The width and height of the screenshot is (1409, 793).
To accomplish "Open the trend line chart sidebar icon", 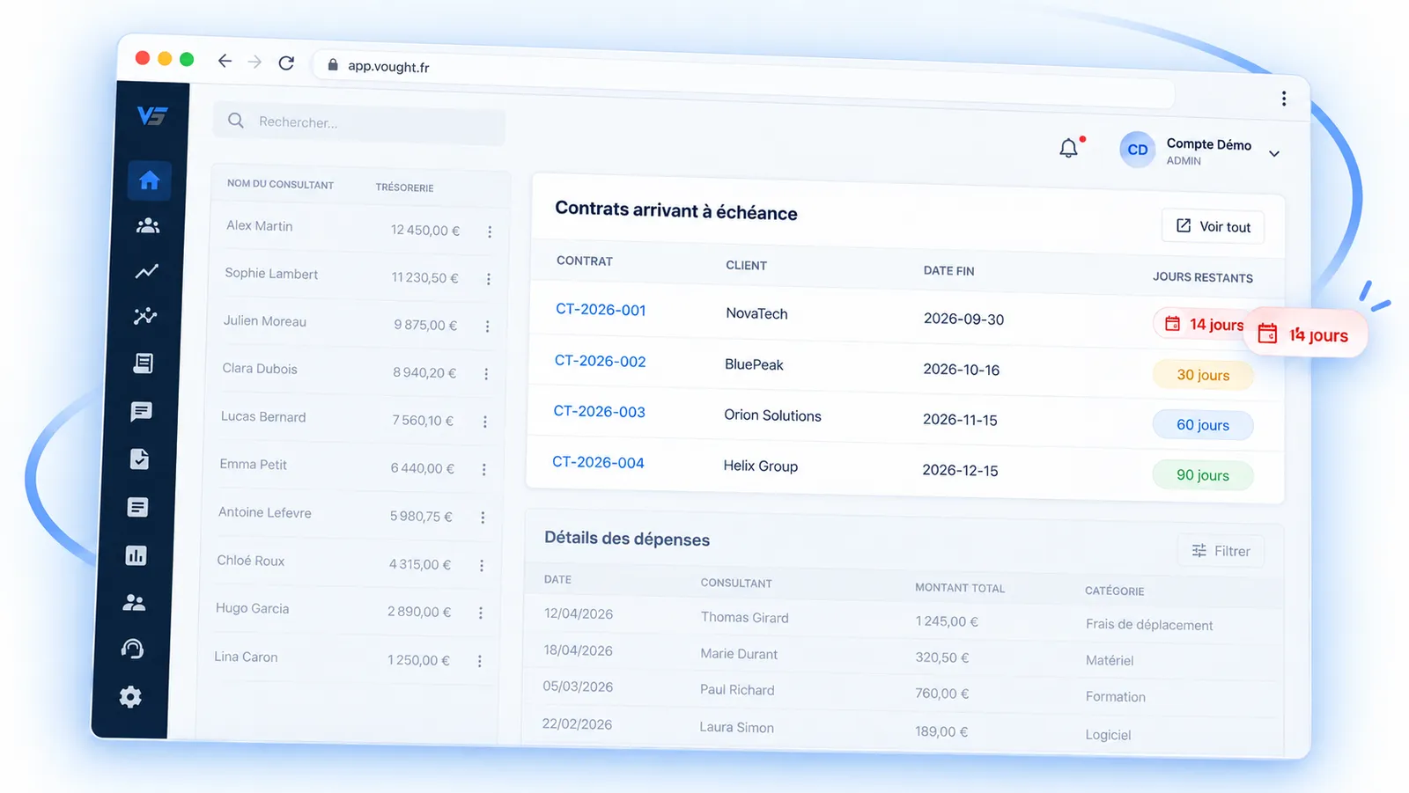I will pyautogui.click(x=147, y=271).
